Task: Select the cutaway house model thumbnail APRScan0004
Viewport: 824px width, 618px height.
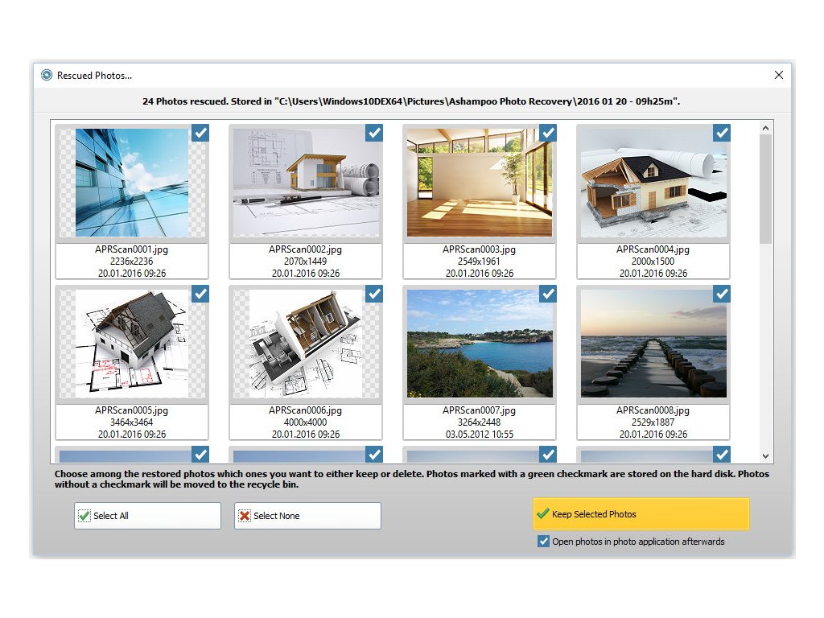Action: (653, 183)
